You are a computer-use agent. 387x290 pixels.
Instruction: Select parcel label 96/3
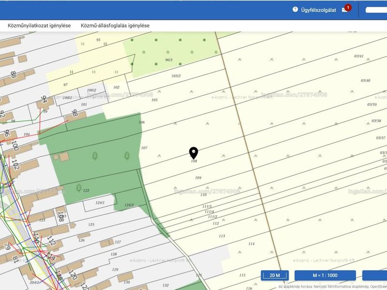[169, 60]
